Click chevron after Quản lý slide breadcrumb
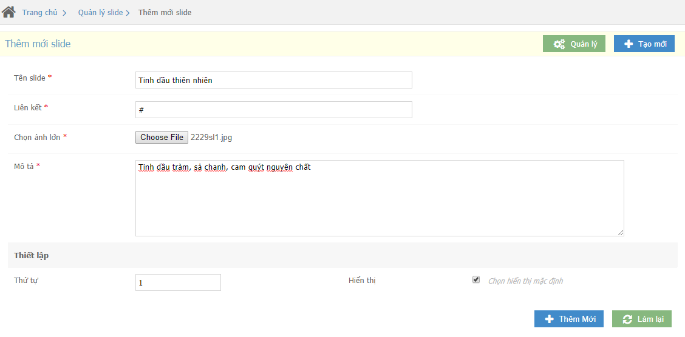This screenshot has height=337, width=685. (x=128, y=13)
